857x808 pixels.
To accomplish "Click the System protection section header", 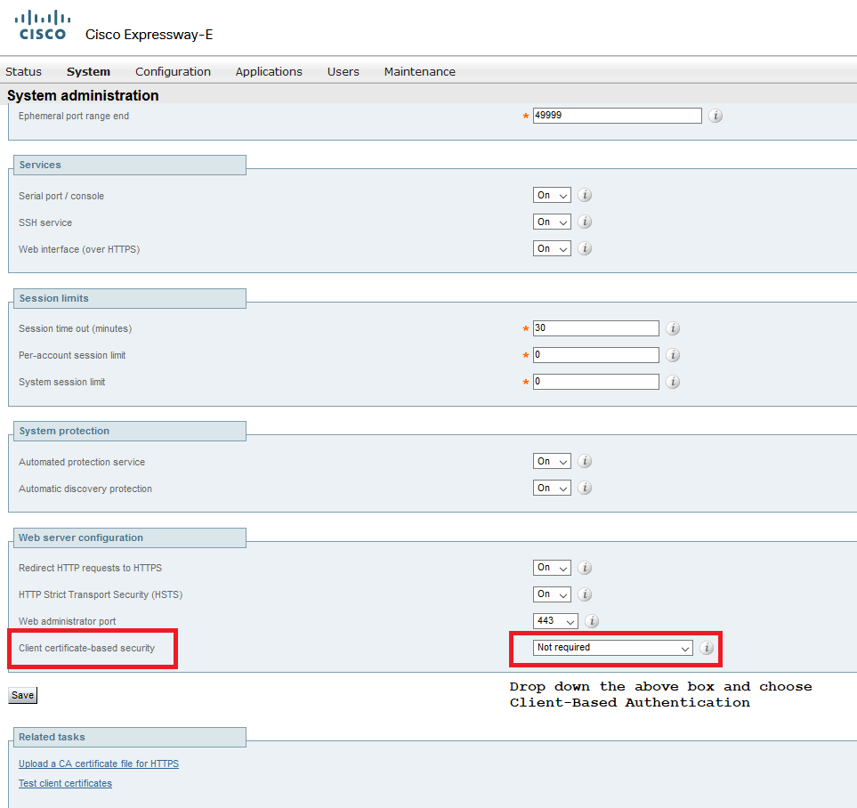I will pyautogui.click(x=130, y=431).
